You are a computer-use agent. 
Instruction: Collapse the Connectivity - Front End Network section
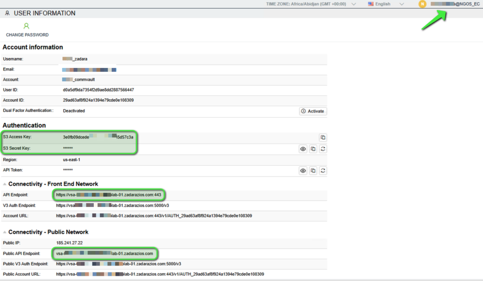click(4, 184)
